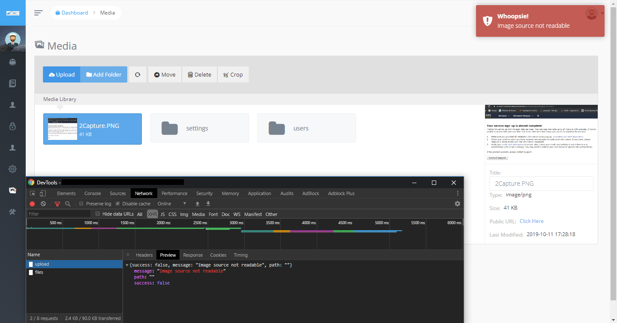Click the Crop button
The height and width of the screenshot is (323, 617).
point(233,74)
